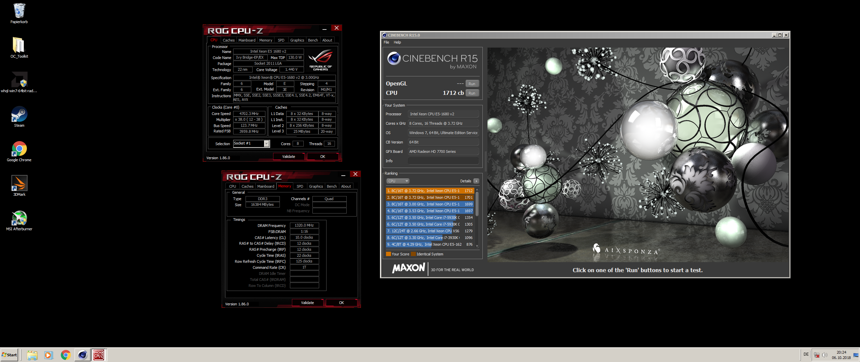The image size is (860, 362).
Task: Click the volume speaker tray icon
Action: click(824, 355)
